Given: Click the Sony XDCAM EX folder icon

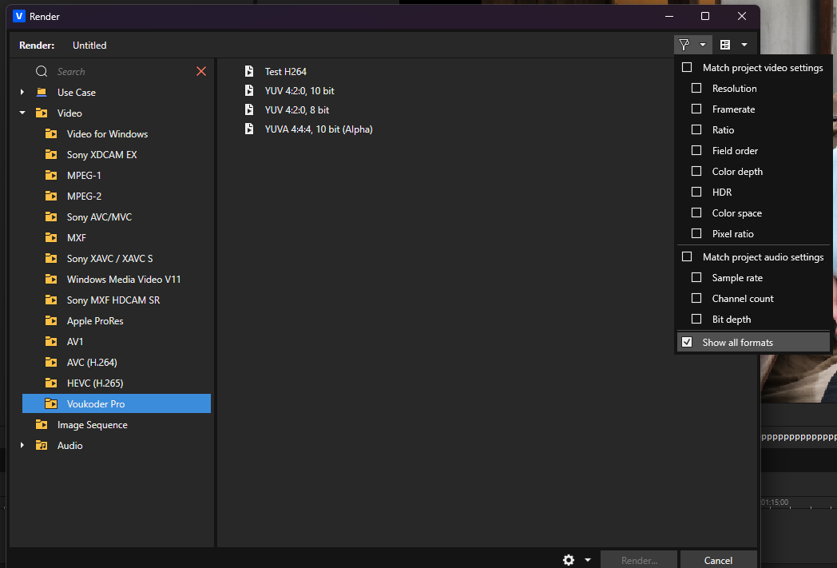Looking at the screenshot, I should click(x=50, y=154).
